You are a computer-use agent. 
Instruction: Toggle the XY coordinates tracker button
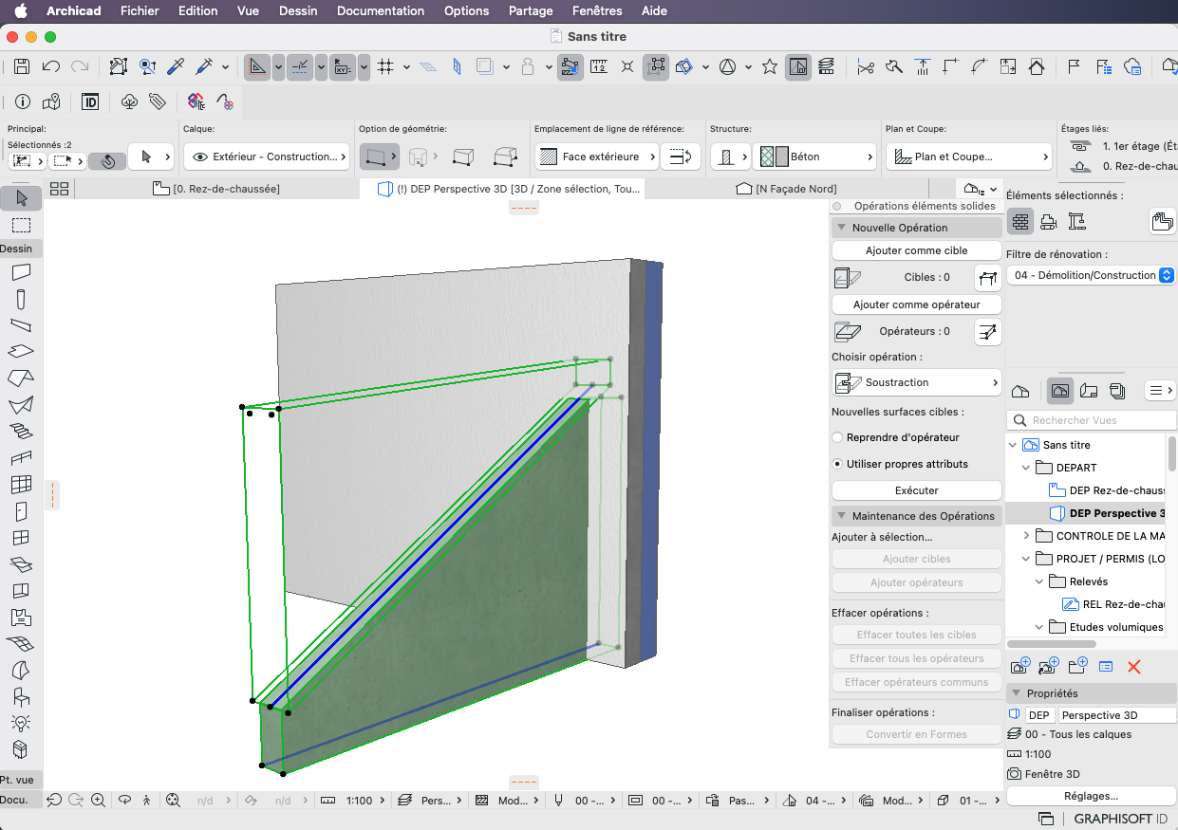(x=343, y=66)
